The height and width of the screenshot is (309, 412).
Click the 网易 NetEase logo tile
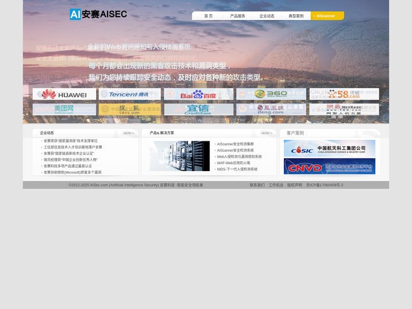click(x=344, y=109)
